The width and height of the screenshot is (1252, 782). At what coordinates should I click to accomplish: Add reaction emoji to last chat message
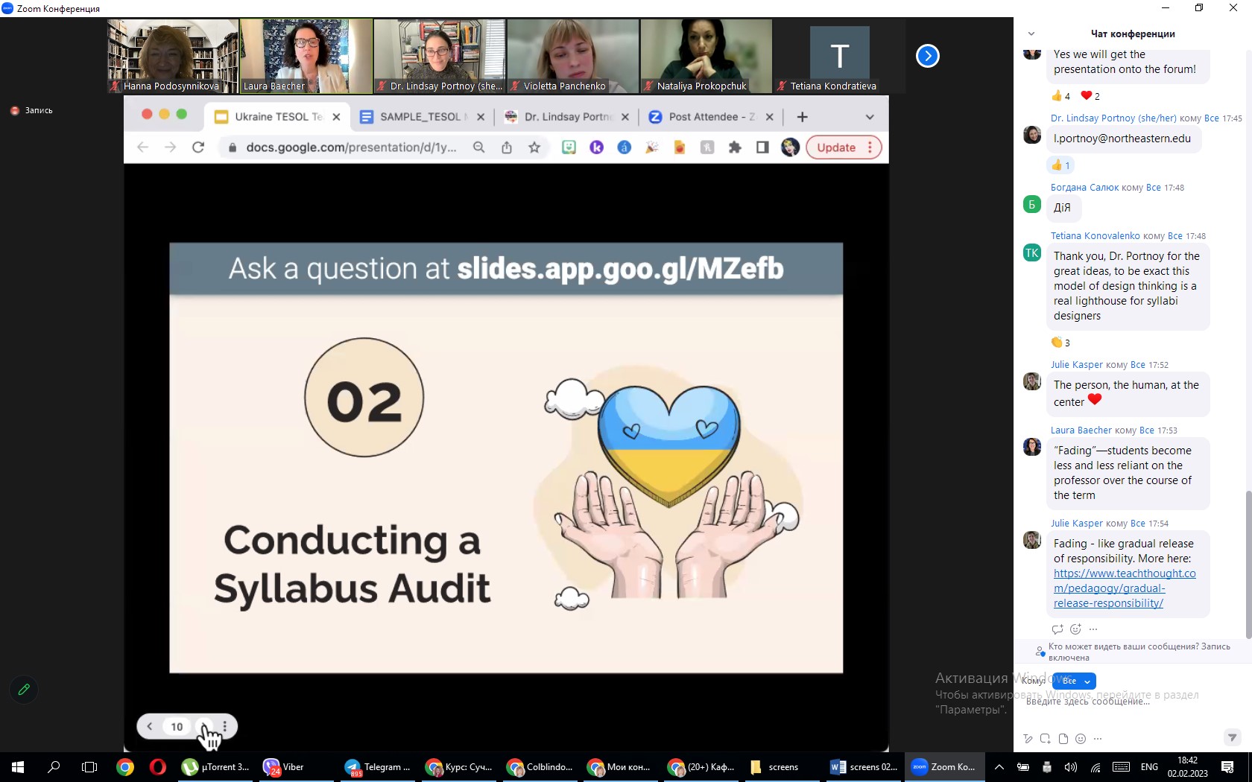click(1075, 629)
